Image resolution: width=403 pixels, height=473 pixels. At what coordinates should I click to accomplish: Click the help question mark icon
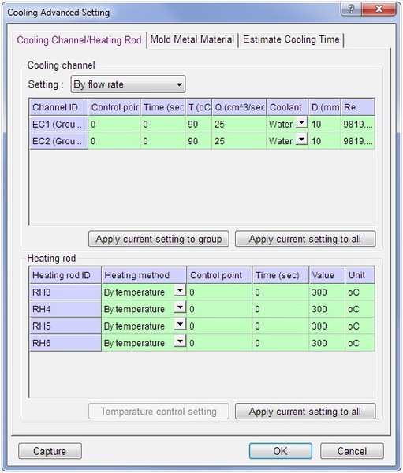pos(351,9)
